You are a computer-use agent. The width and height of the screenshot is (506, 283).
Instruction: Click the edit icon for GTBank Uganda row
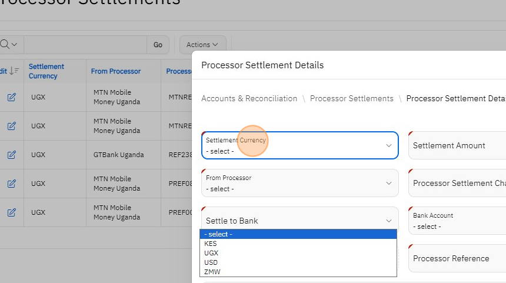(x=11, y=155)
